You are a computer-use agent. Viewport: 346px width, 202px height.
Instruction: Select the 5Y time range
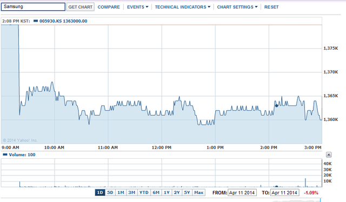click(187, 192)
